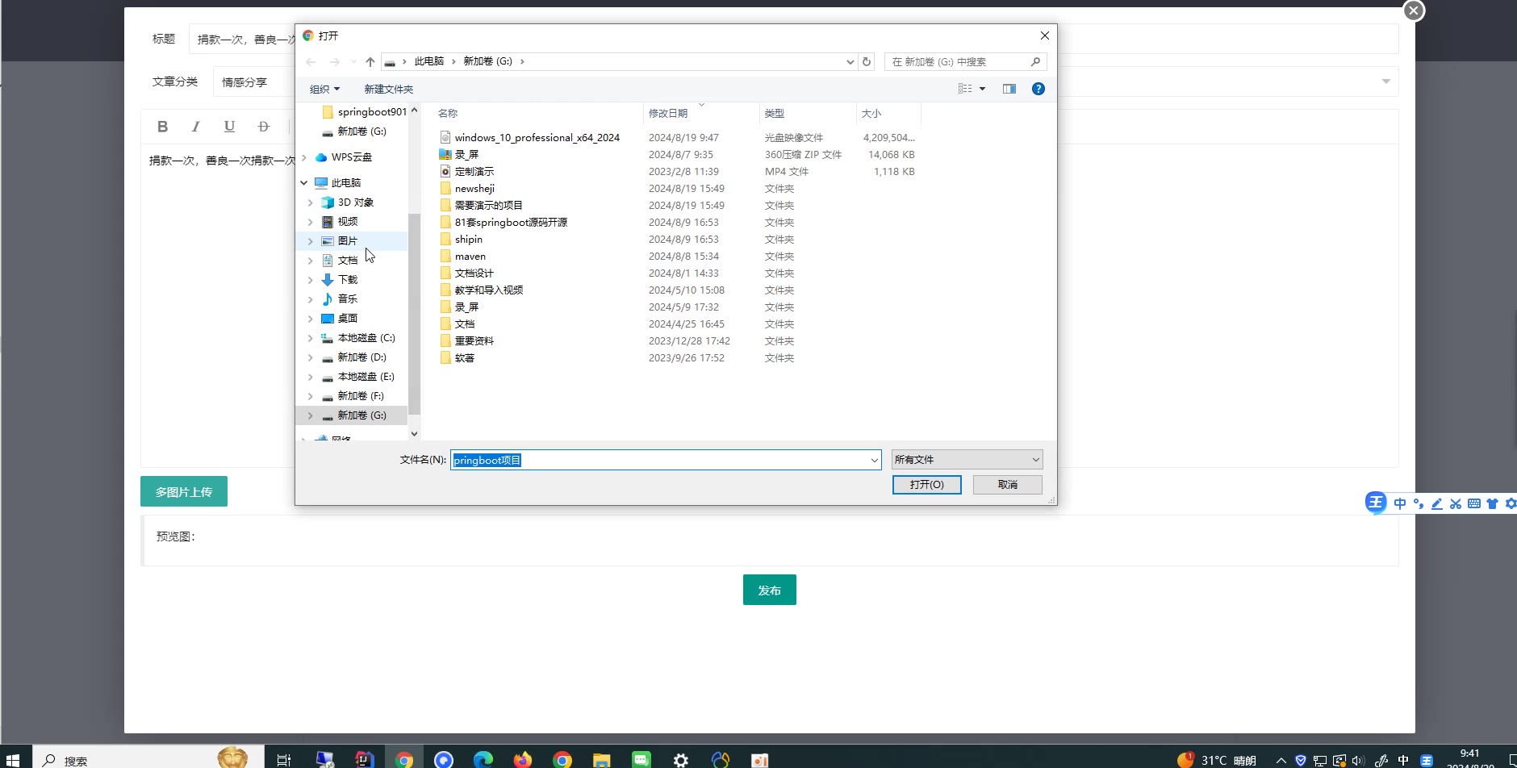This screenshot has height=768, width=1517.
Task: Open File Explorer from the taskbar
Action: 602,760
